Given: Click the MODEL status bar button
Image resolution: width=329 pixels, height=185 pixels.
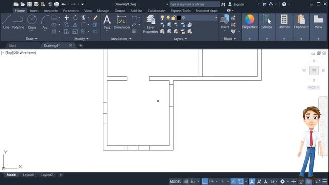Looking at the screenshot, I should tap(175, 181).
